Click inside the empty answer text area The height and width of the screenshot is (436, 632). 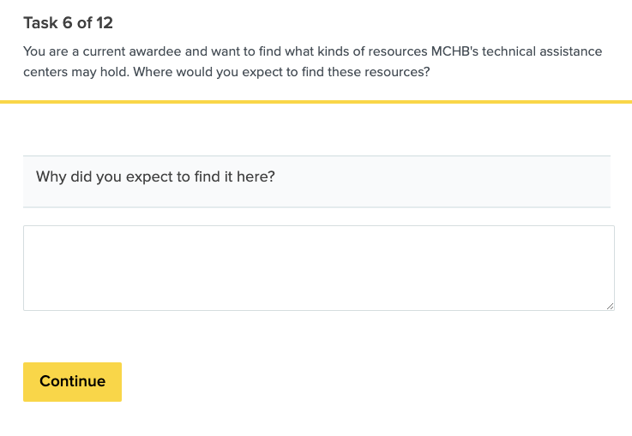[318, 267]
